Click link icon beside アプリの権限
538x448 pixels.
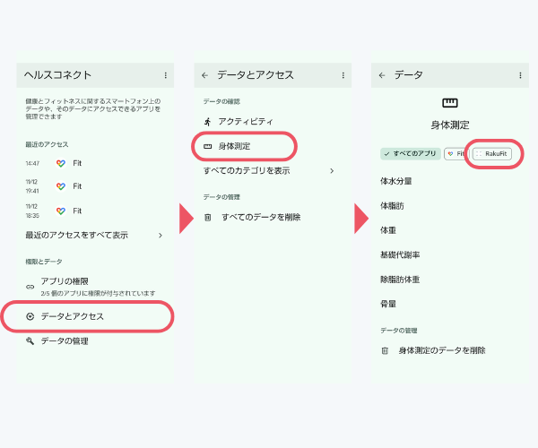(30, 287)
